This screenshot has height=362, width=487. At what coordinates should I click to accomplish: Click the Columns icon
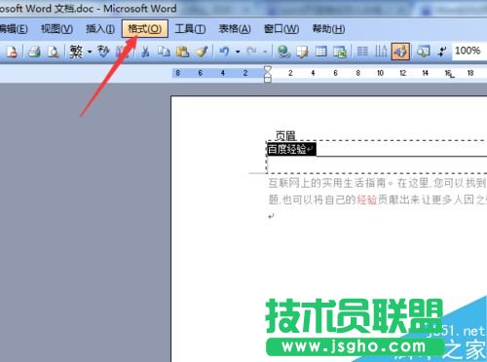click(x=362, y=52)
